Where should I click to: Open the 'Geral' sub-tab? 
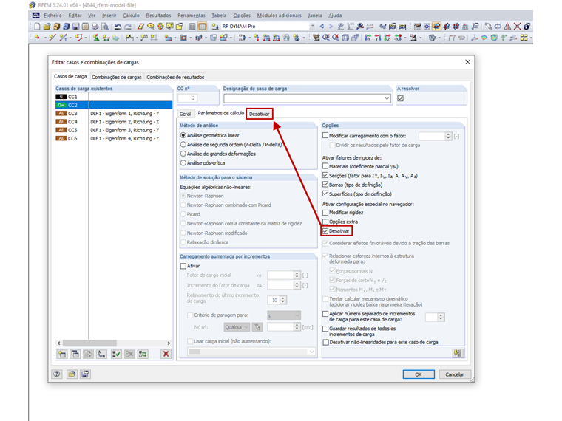coord(185,114)
